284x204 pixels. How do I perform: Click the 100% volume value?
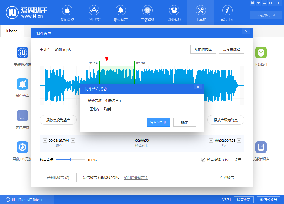click(92, 160)
